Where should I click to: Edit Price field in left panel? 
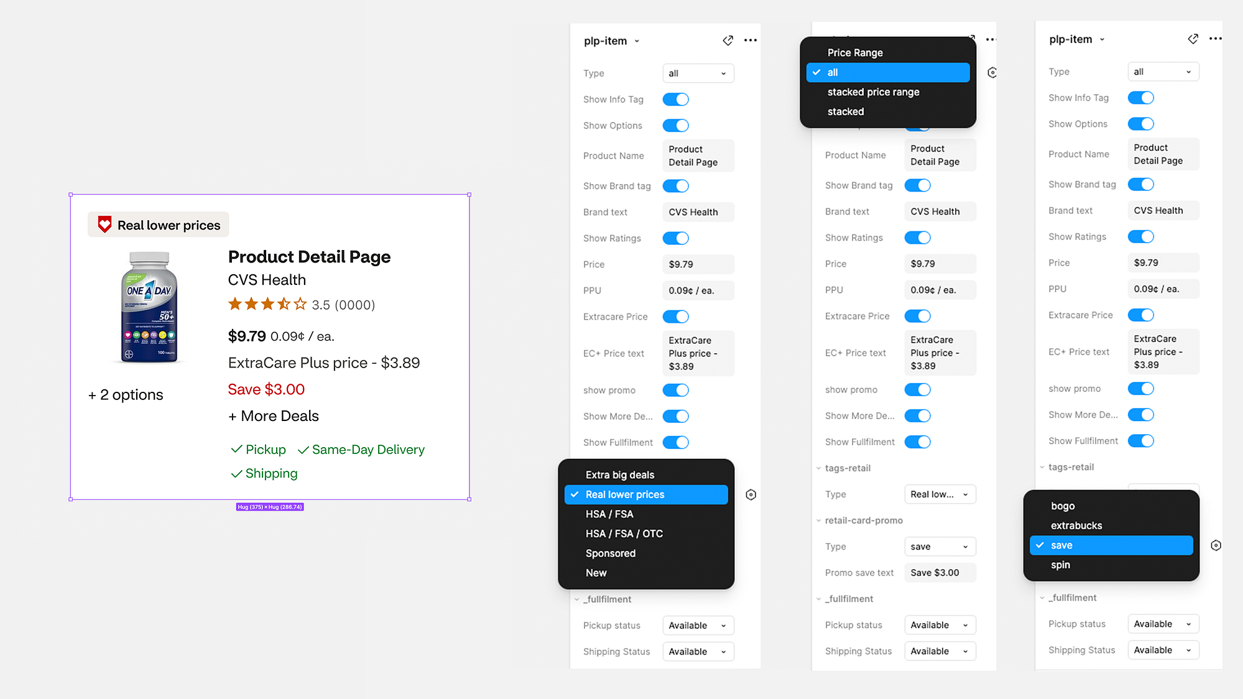pyautogui.click(x=698, y=264)
